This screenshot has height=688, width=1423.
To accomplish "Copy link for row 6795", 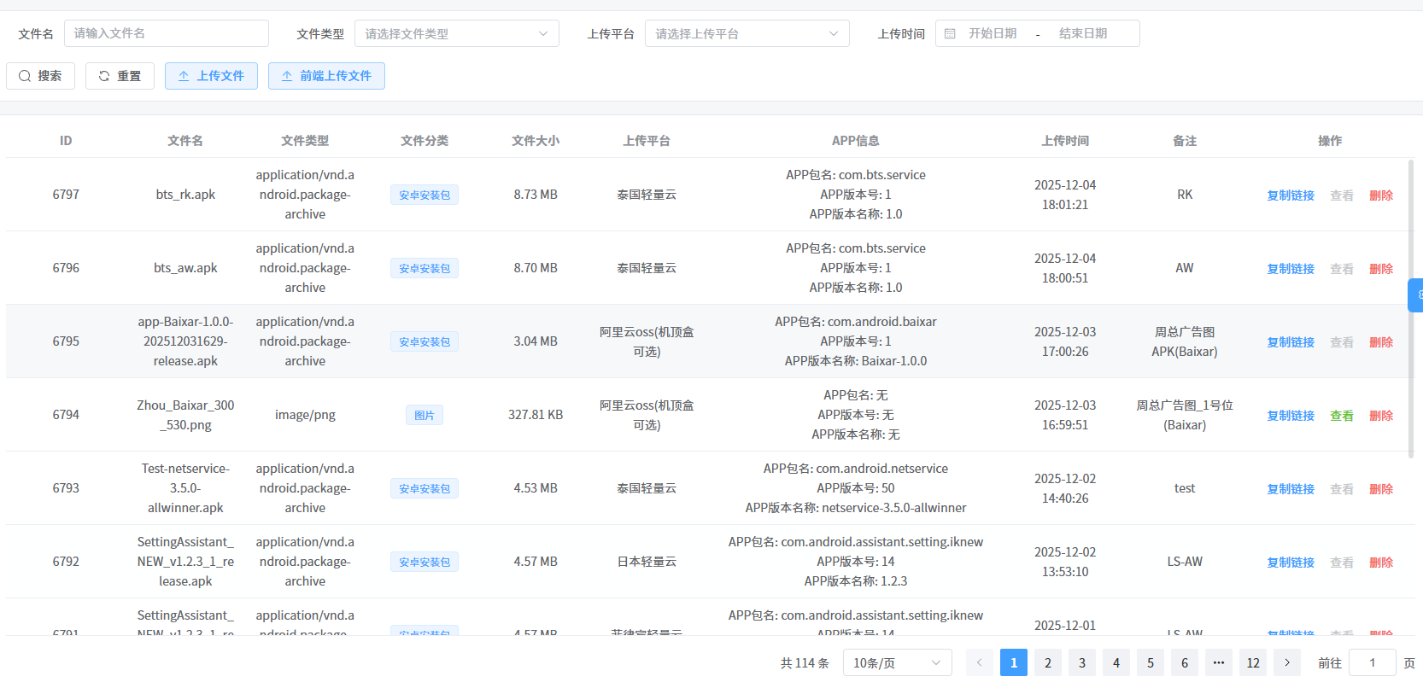I will (1291, 342).
